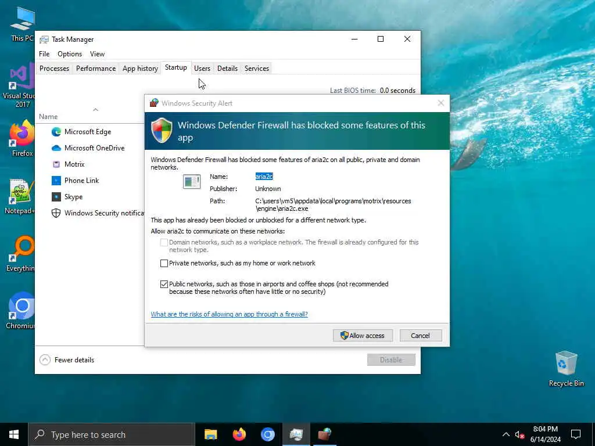Click the Last BIOS time value

pyautogui.click(x=397, y=91)
